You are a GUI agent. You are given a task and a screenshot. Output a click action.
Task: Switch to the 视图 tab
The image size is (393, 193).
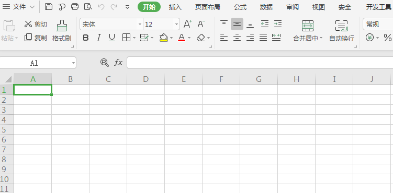[319, 7]
